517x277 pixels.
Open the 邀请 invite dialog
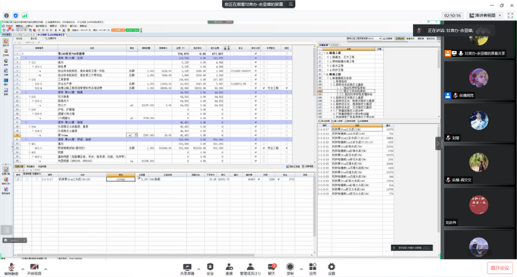point(229,269)
